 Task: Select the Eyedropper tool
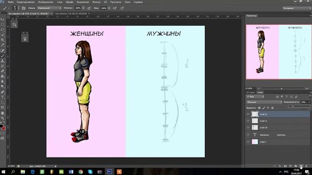[x=2, y=45]
